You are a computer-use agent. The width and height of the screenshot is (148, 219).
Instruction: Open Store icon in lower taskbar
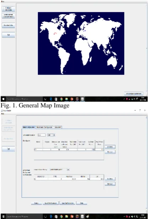[x=56, y=217]
